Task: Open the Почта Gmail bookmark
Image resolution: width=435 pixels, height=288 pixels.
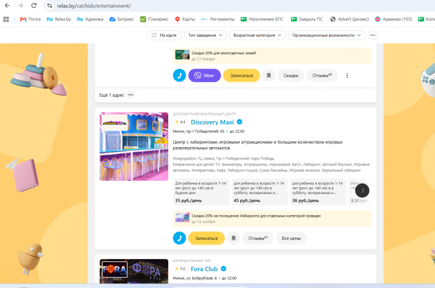Action: coord(30,19)
